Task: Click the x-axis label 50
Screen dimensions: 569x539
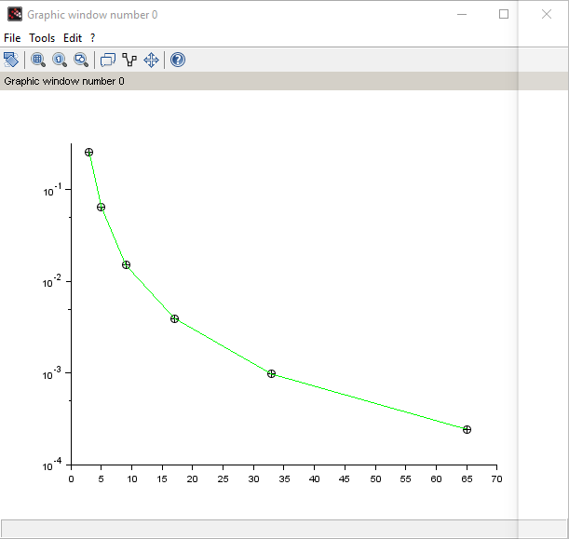Action: click(375, 479)
